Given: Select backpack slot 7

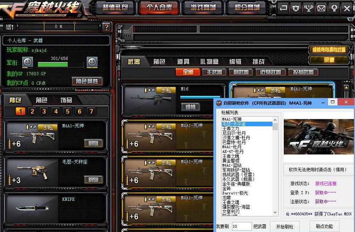Looking at the screenshot, I should [x=91, y=111].
